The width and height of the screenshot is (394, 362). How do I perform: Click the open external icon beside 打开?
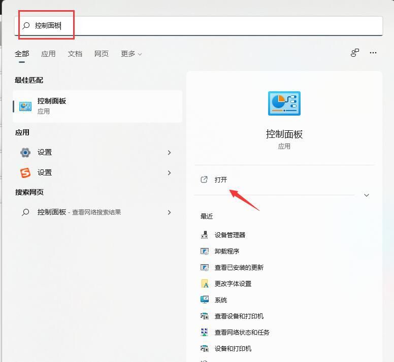[x=204, y=179]
